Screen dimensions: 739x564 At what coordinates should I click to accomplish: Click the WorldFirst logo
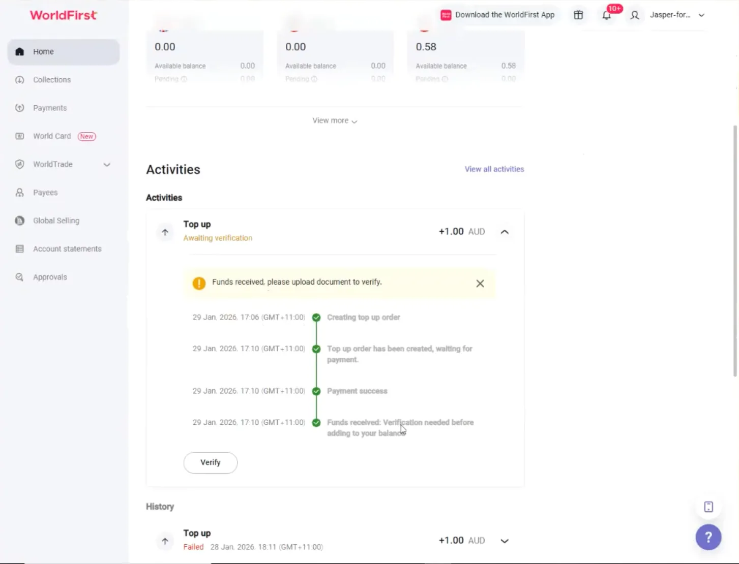(63, 15)
